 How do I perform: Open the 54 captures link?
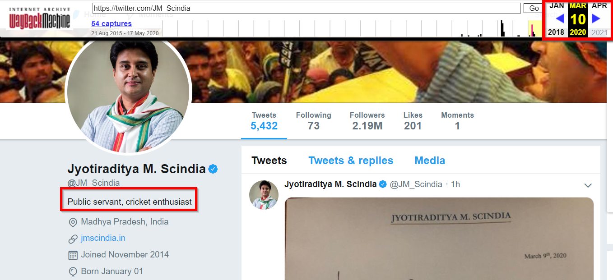point(111,23)
